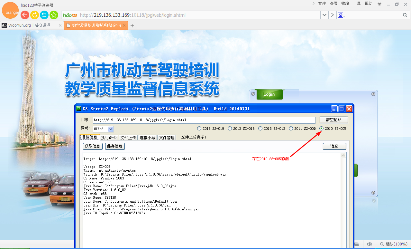Screen dimensions: 411x249
Task: Click the green Login tab on webpage
Action: [269, 94]
